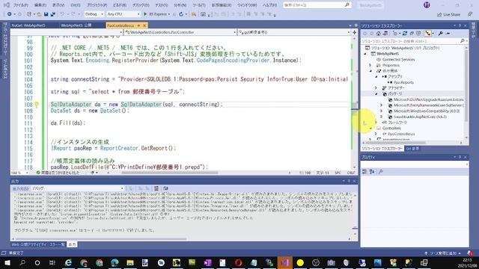Open the 編集 menu
Screen dimensions: 479x269
click(40, 5)
